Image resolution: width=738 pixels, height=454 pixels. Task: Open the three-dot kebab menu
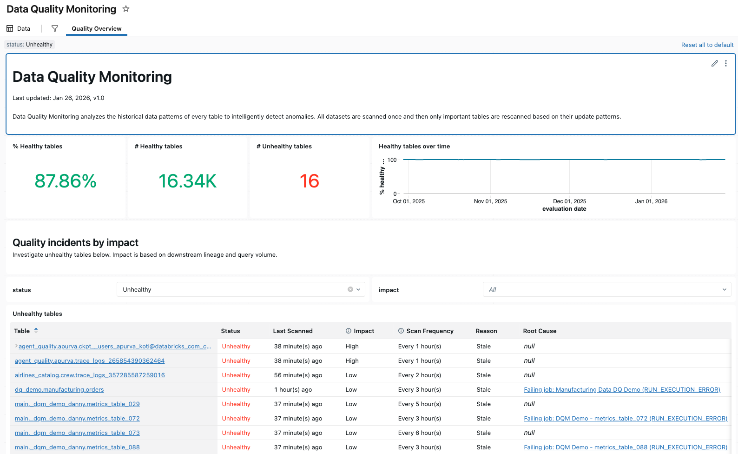pyautogui.click(x=725, y=63)
